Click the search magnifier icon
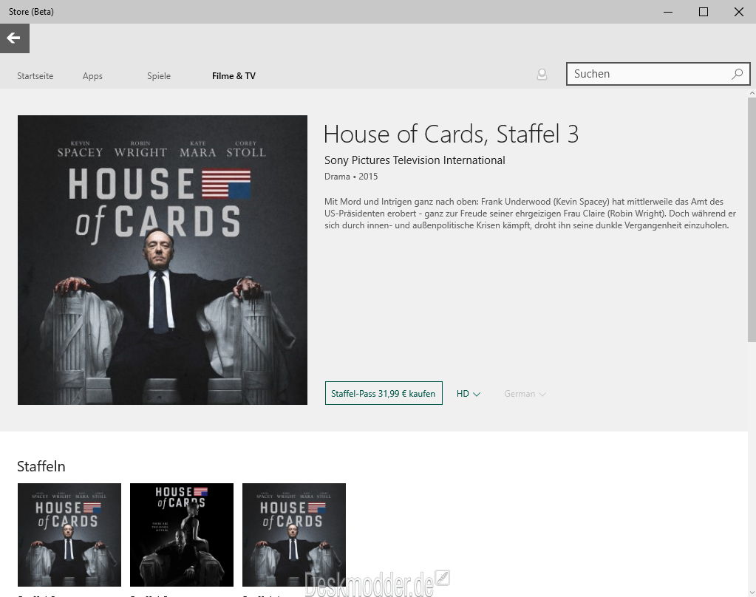The image size is (756, 597). tap(738, 74)
